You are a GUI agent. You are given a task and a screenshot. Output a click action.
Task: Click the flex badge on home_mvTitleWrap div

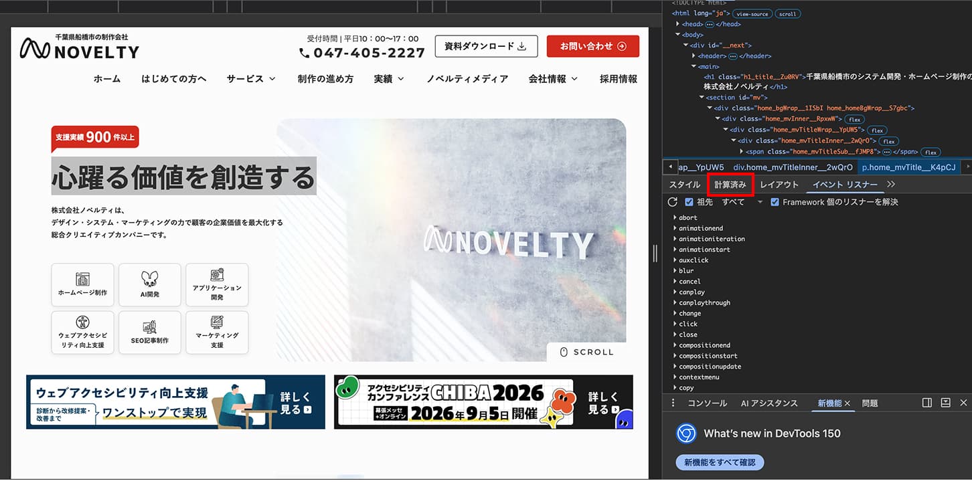877,130
